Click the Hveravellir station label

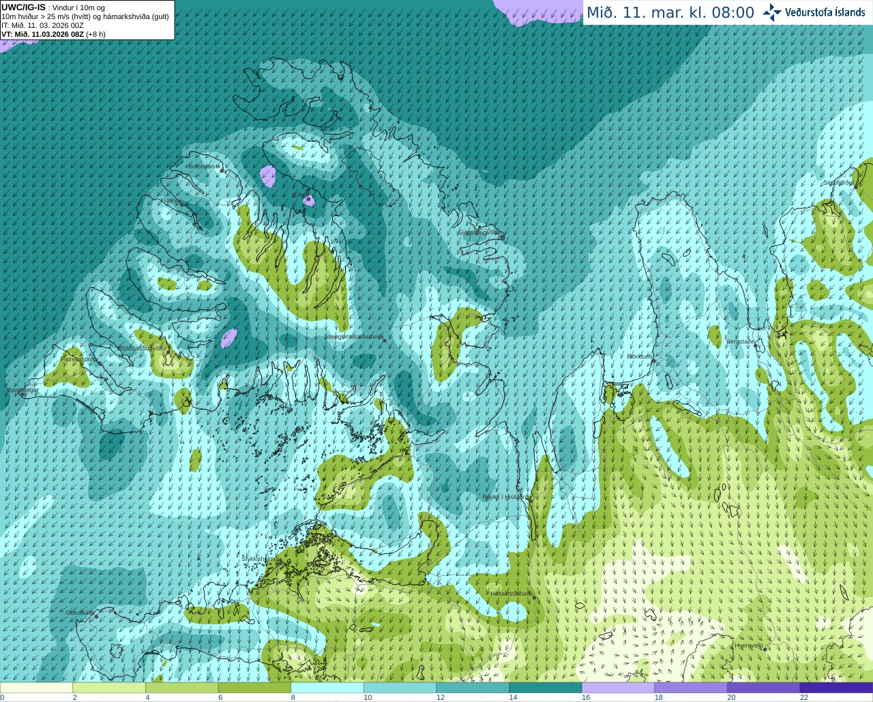pos(748,645)
